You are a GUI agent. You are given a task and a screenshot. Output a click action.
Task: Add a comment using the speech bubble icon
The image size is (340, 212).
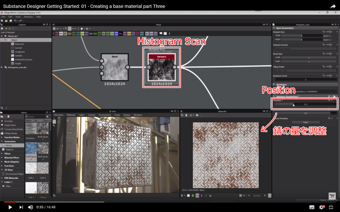click(x=161, y=34)
